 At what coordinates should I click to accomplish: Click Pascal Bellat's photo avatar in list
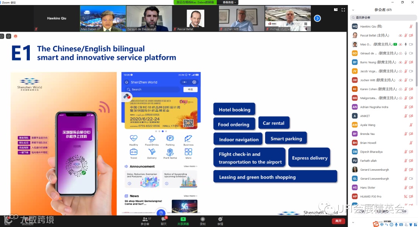(355, 35)
